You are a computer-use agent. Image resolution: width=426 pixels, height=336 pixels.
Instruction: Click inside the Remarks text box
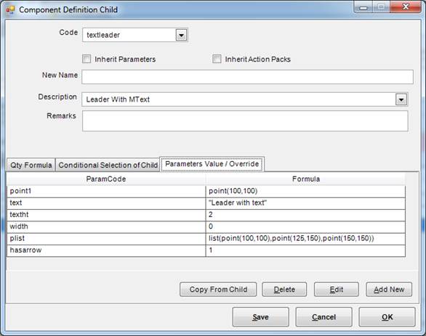[x=245, y=120]
